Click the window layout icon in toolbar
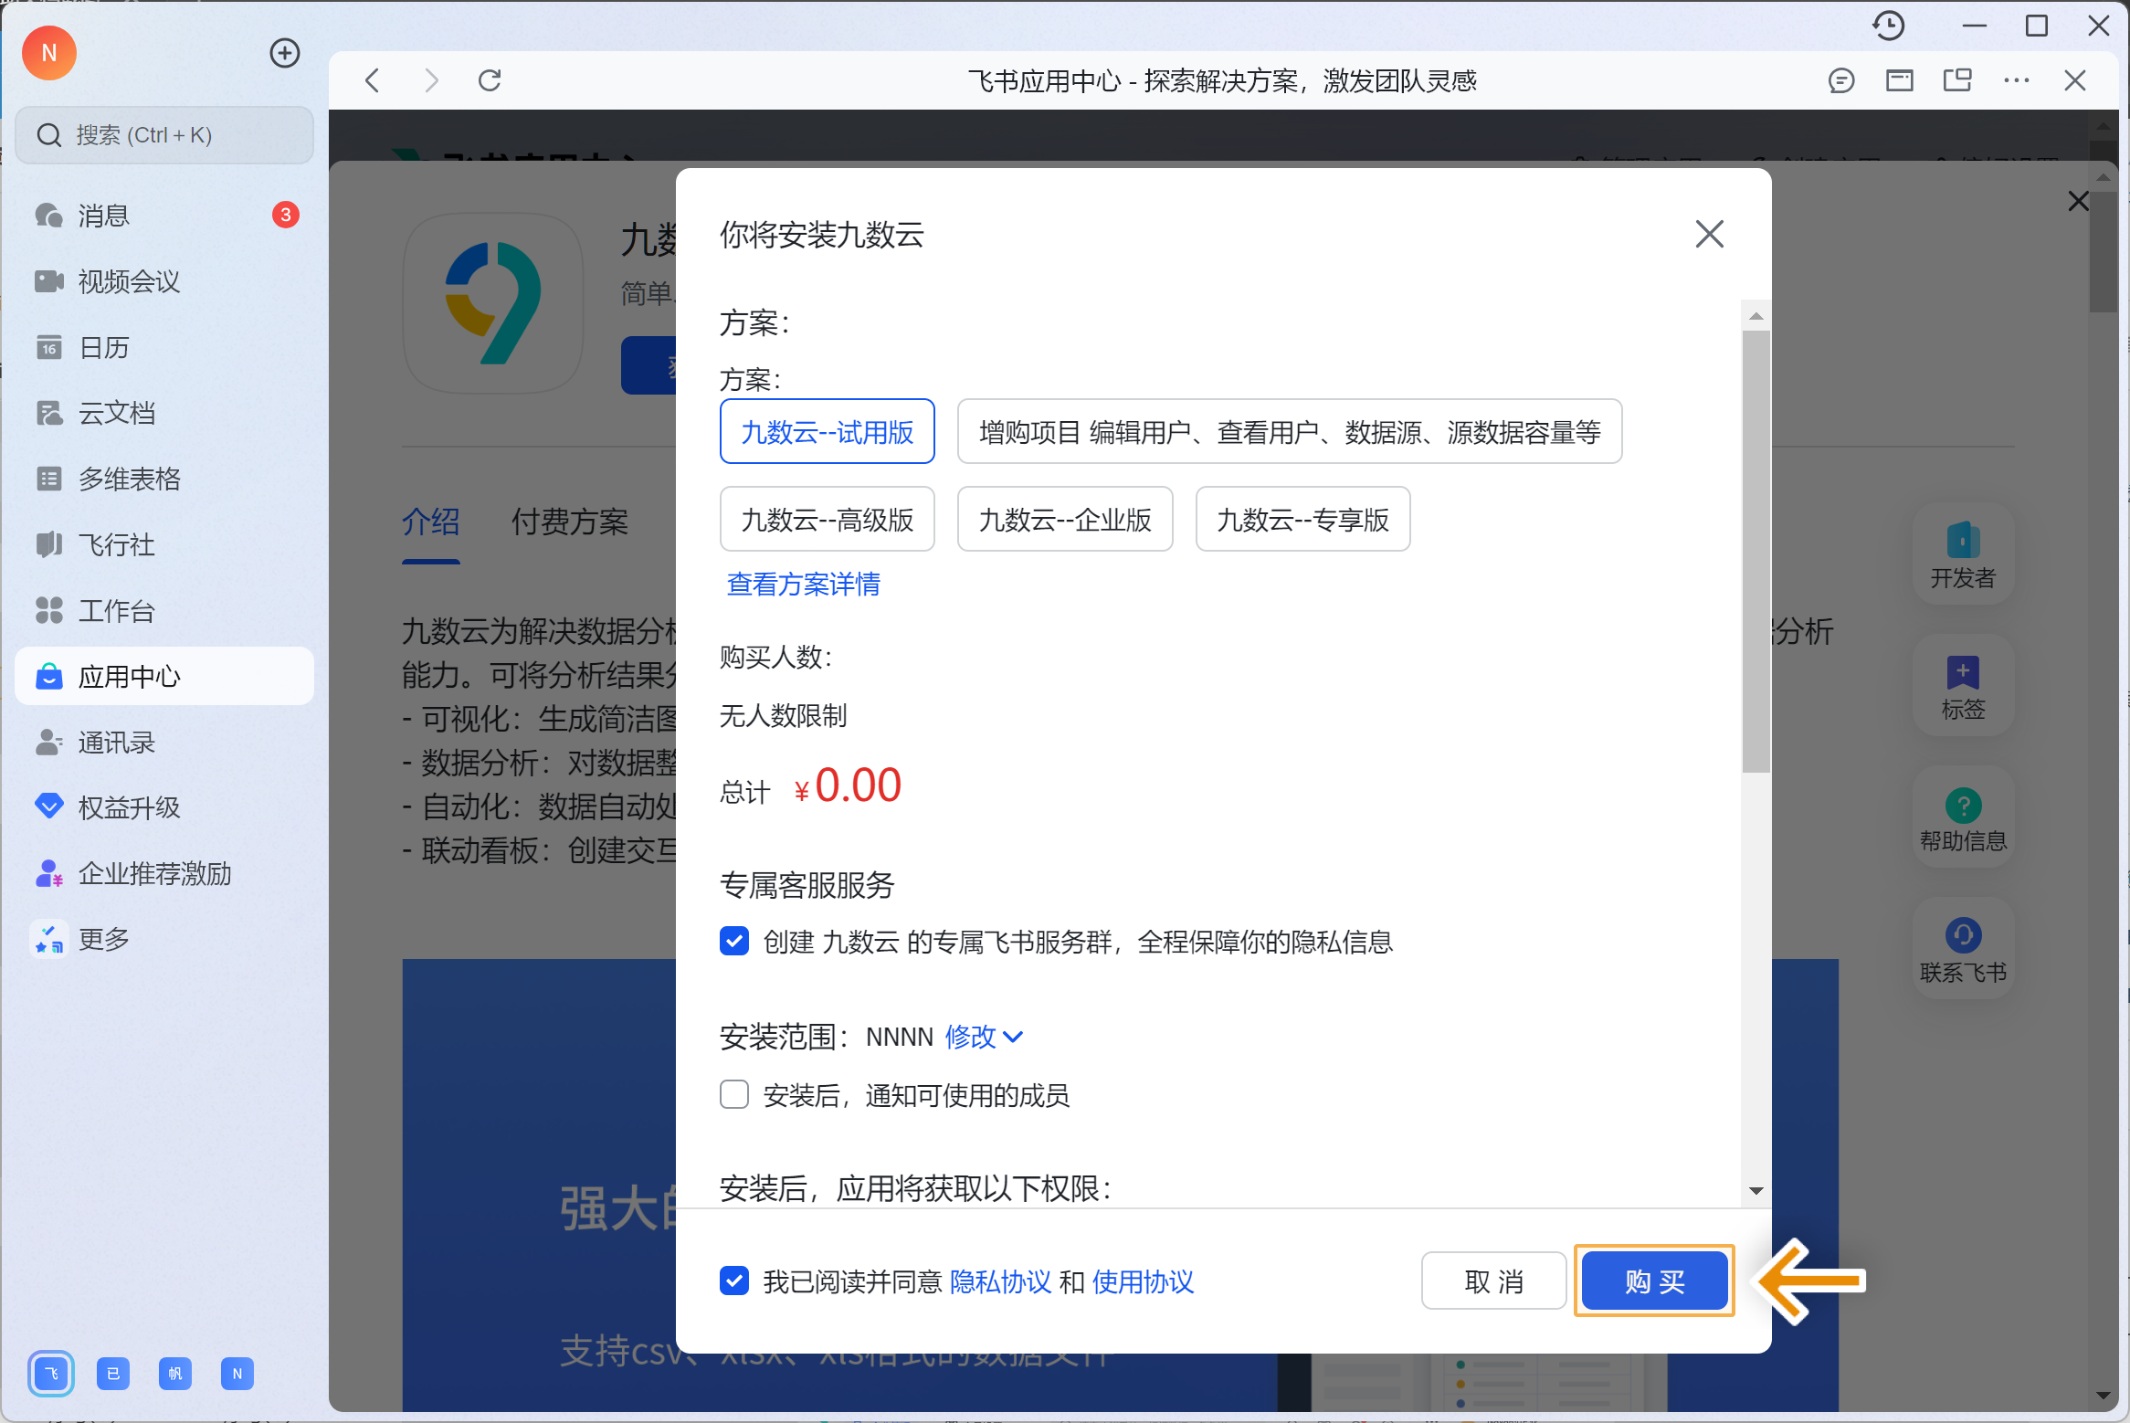Image resolution: width=2130 pixels, height=1423 pixels. point(1900,80)
